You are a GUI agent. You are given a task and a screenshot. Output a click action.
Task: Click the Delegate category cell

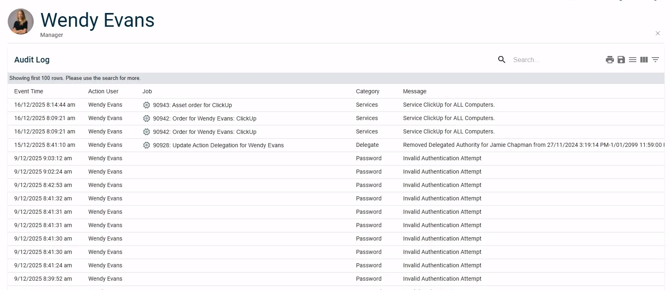click(x=367, y=145)
